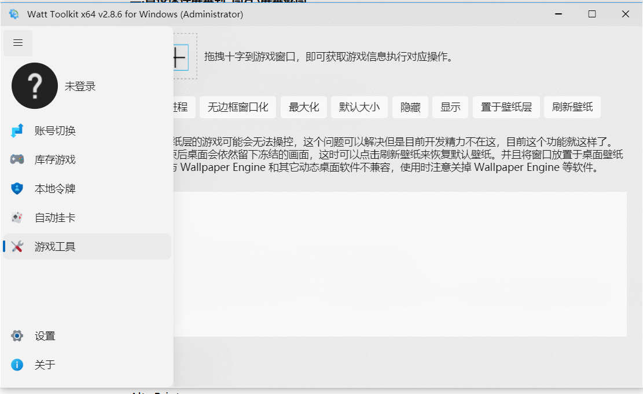643x394 pixels.
Task: Open the hamburger navigation menu
Action: click(x=18, y=42)
